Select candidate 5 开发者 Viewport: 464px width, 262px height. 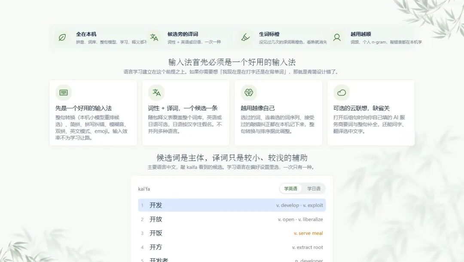click(x=232, y=259)
